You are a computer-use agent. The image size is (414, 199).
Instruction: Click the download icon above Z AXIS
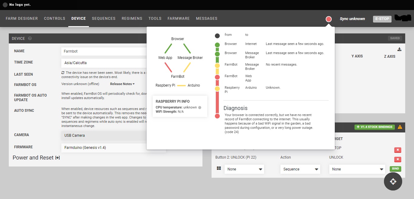399,50
